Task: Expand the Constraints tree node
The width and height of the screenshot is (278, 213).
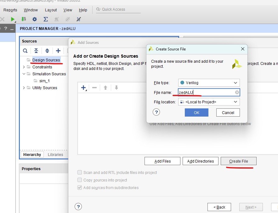Action: (24, 67)
